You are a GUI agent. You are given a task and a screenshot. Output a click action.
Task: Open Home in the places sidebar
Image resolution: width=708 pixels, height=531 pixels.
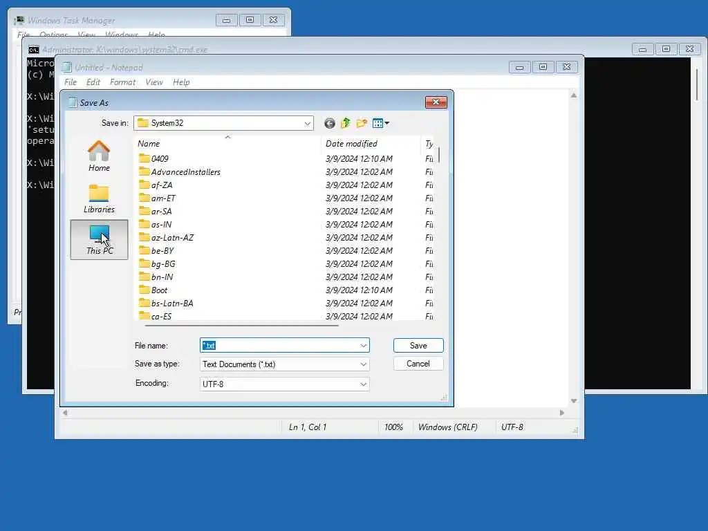99,156
